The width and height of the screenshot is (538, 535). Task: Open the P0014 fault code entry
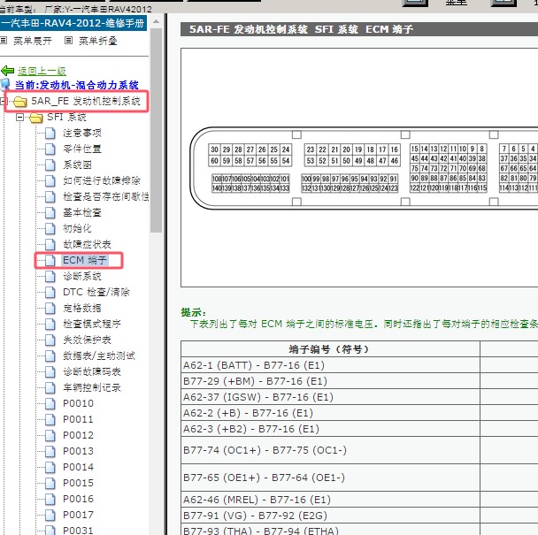tap(78, 467)
